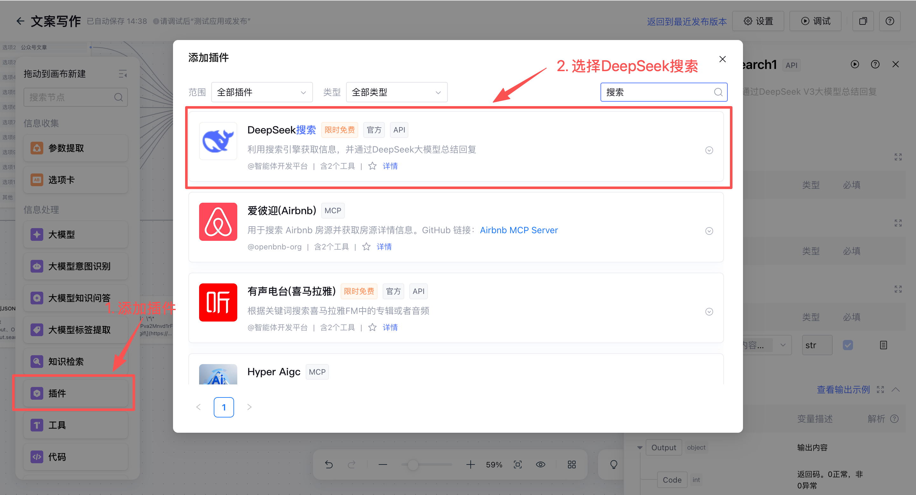Image resolution: width=916 pixels, height=495 pixels.
Task: Click the fit-to-screen icon beside 59%
Action: [518, 464]
